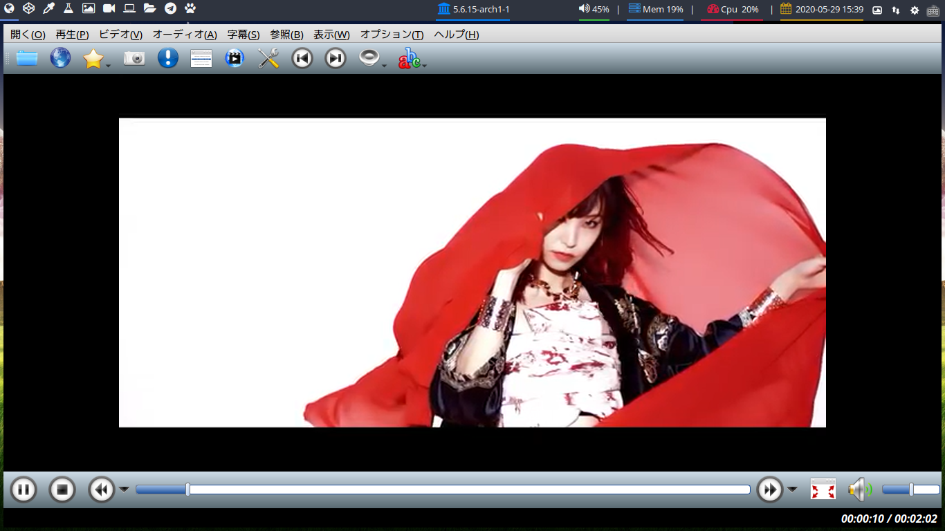Pause the video playback
Screen dimensions: 945x531
(24, 490)
